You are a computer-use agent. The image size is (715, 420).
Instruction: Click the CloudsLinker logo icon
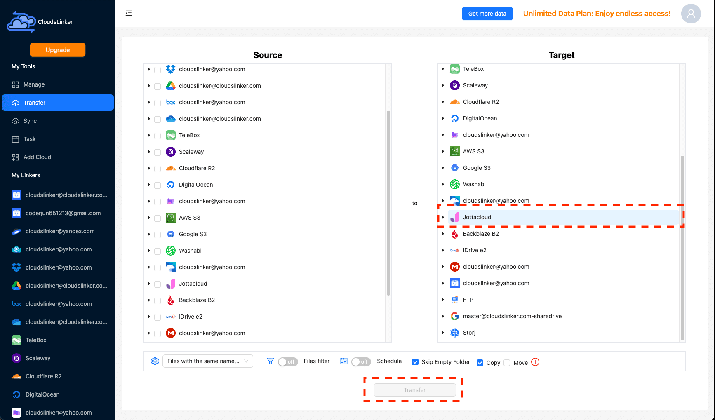21,22
